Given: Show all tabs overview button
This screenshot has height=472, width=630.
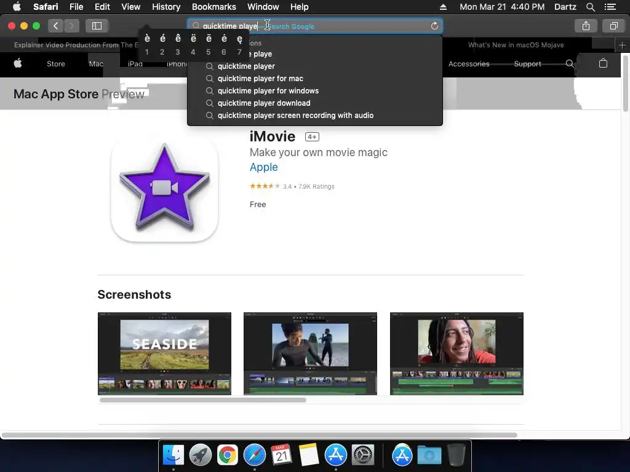Looking at the screenshot, I should 613,26.
